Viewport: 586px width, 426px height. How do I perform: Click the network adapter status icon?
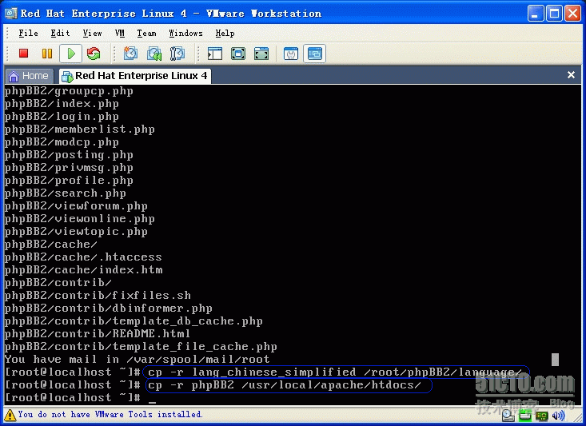(x=541, y=416)
